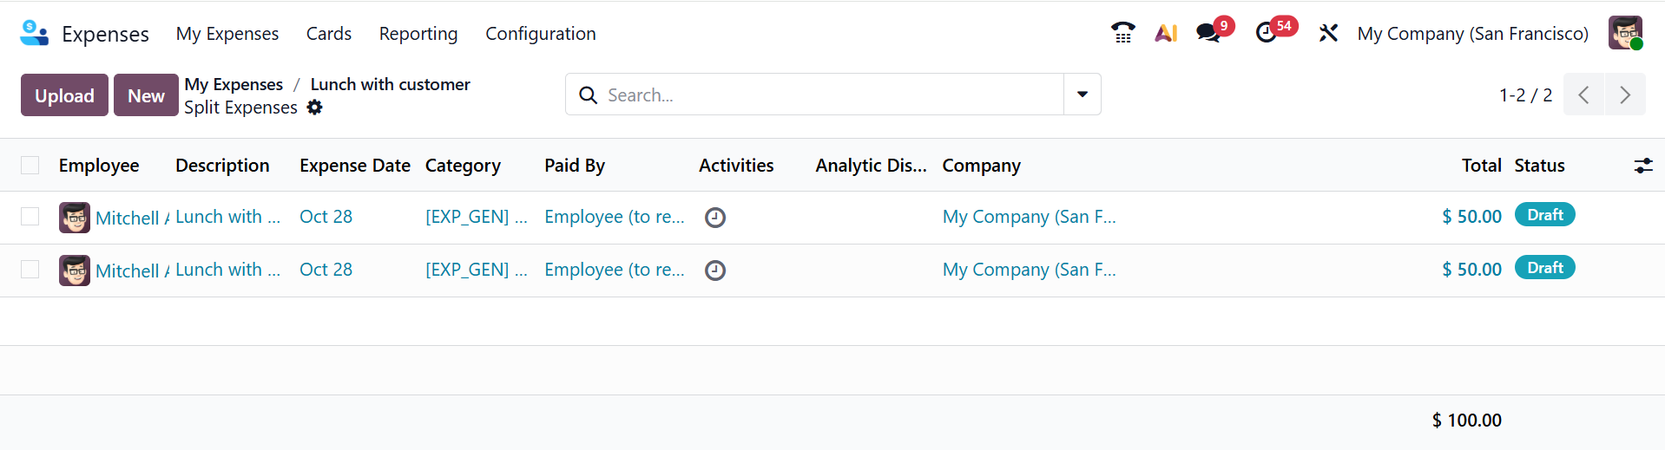Image resolution: width=1665 pixels, height=450 pixels.
Task: Open the Configuration menu
Action: tap(540, 34)
